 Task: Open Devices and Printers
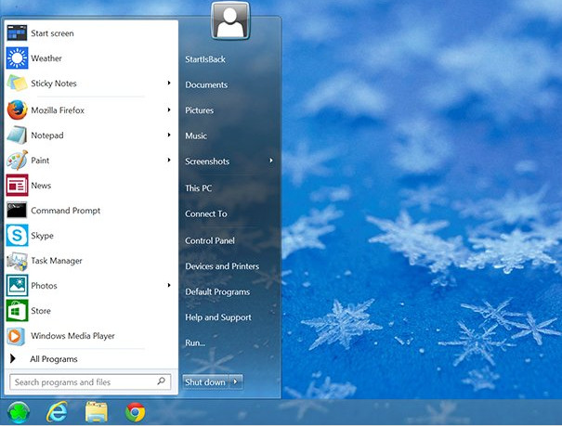[222, 266]
